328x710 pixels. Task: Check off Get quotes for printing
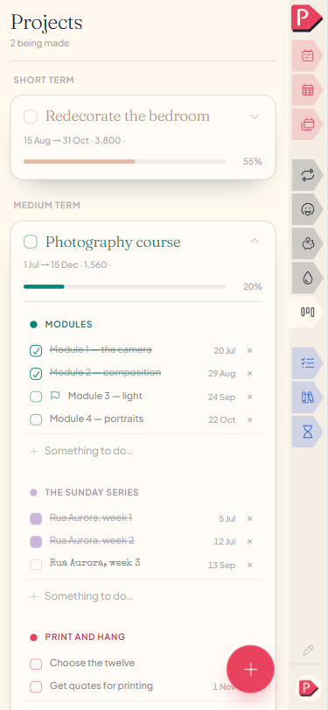[36, 687]
